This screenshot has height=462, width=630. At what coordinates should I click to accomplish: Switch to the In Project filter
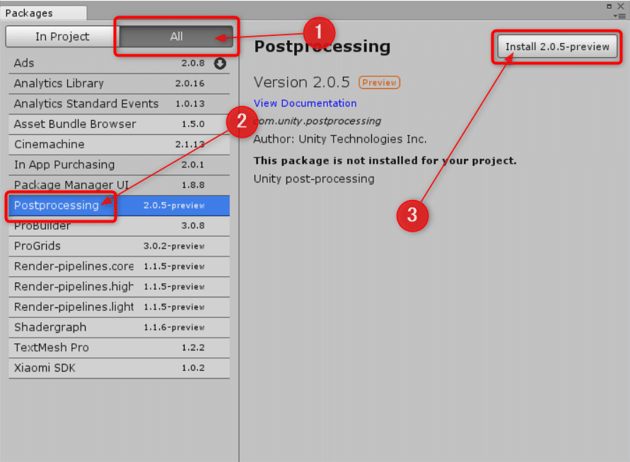[x=62, y=37]
